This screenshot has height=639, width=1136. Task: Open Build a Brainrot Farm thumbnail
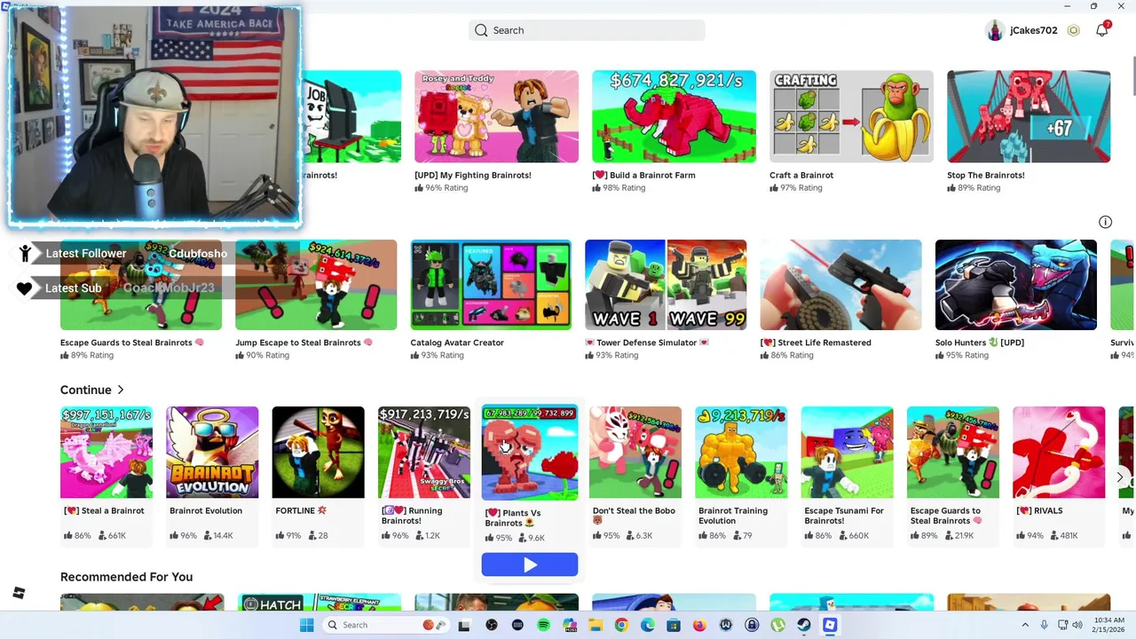click(x=674, y=116)
